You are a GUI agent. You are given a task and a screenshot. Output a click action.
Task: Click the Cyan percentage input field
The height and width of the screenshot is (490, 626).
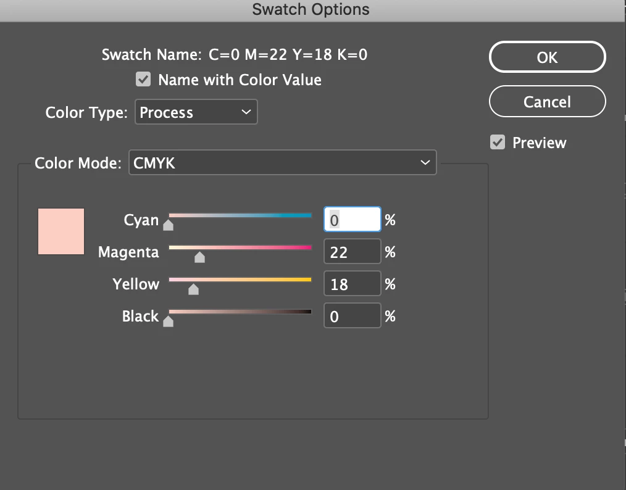tap(352, 220)
